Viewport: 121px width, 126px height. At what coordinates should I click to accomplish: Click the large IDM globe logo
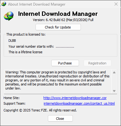[9, 16]
